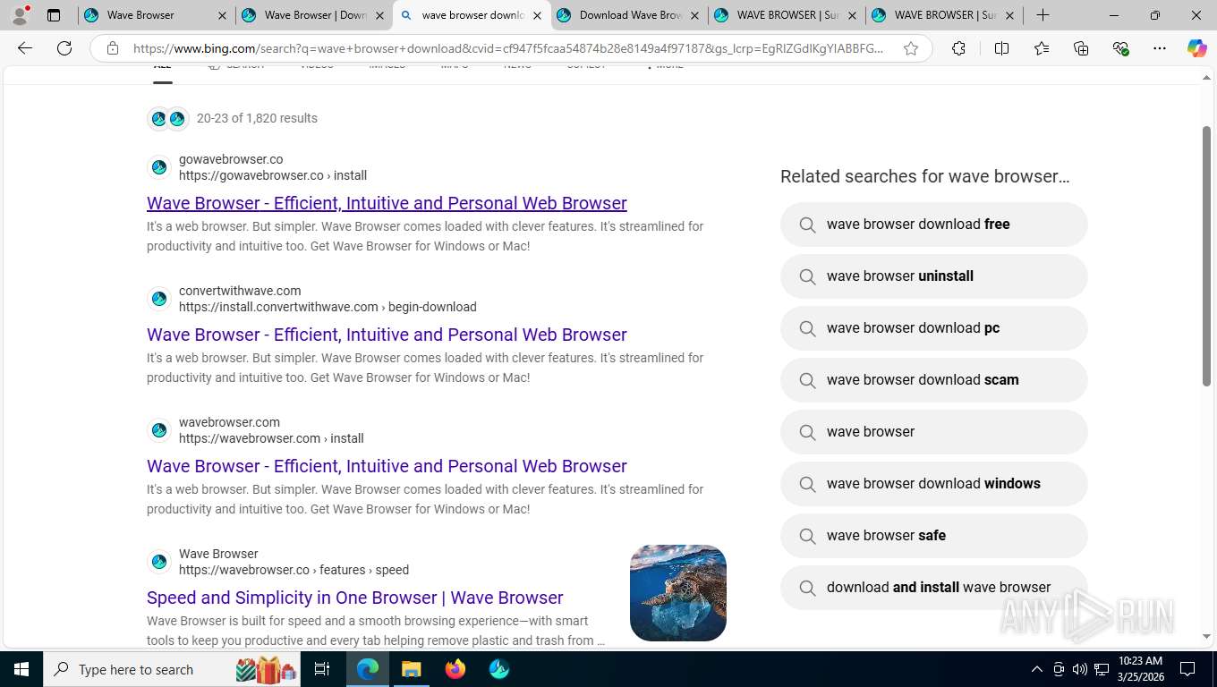Open a new tab
Viewport: 1217px width, 687px height.
click(x=1043, y=15)
